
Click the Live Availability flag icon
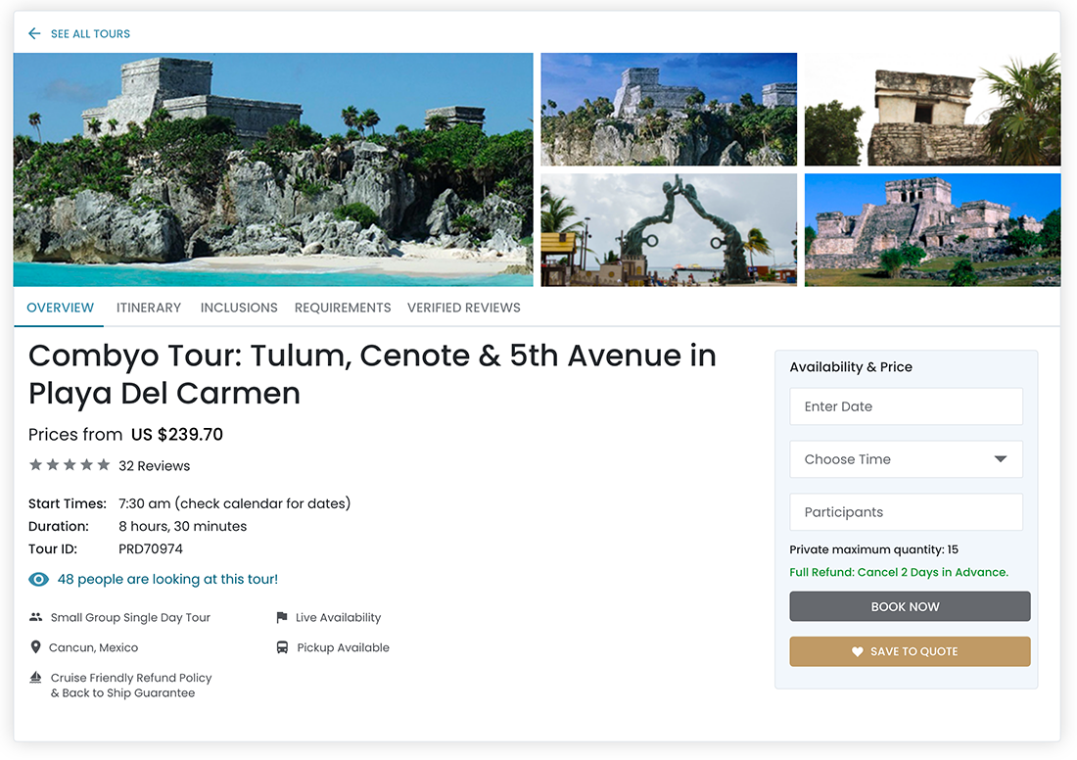(282, 618)
